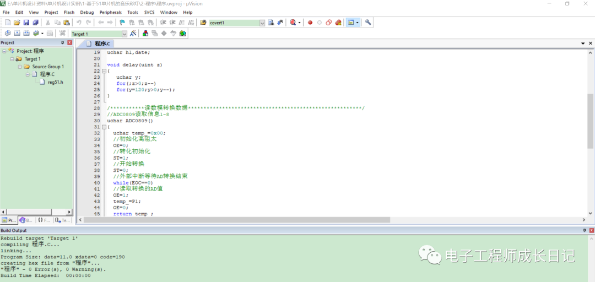Click the while(EOC==0) code line
The width and height of the screenshot is (595, 282).
click(x=133, y=182)
